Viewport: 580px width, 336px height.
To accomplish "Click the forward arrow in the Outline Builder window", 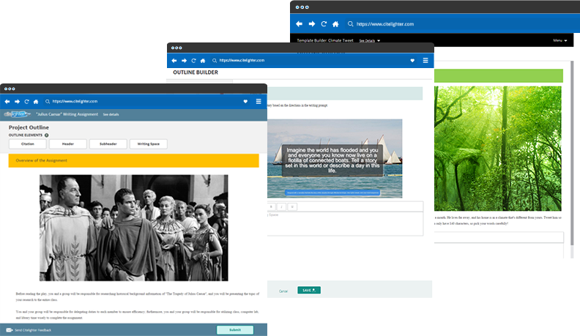I will [184, 60].
